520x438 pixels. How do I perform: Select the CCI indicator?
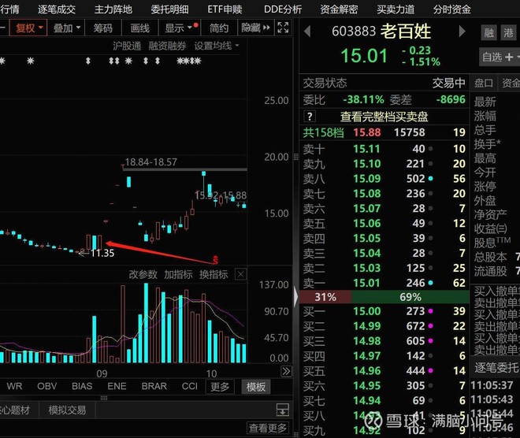click(189, 386)
